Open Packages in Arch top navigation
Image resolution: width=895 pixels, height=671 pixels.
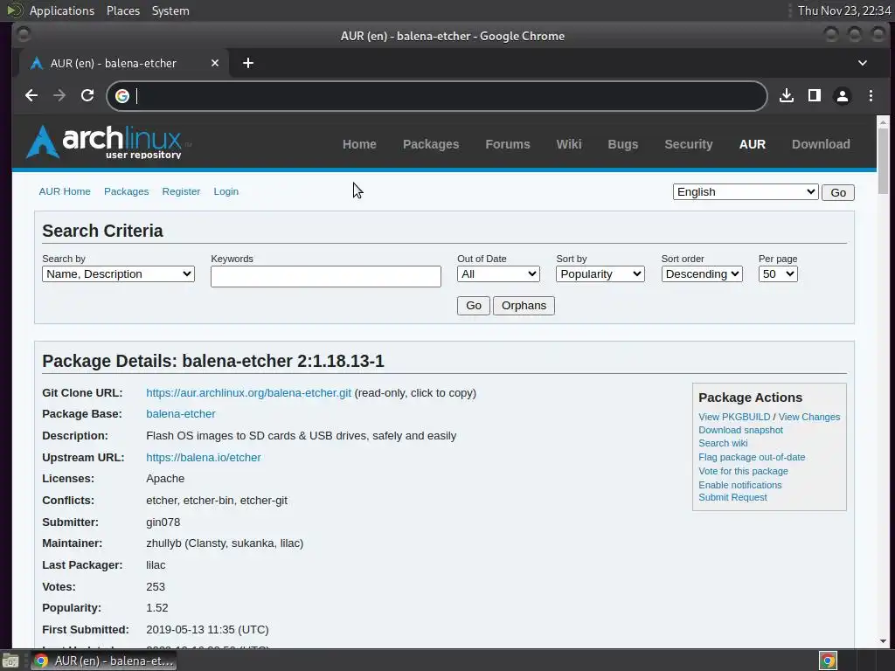point(431,144)
